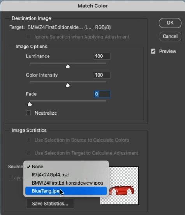Check Use Selection in Target to Calculate Adjustment
This screenshot has width=185, height=215.
pyautogui.click(x=28, y=153)
